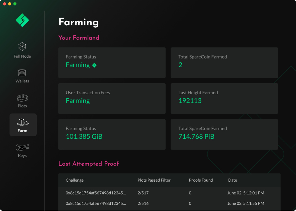Click the 101.385 GiB card

pos(112,134)
